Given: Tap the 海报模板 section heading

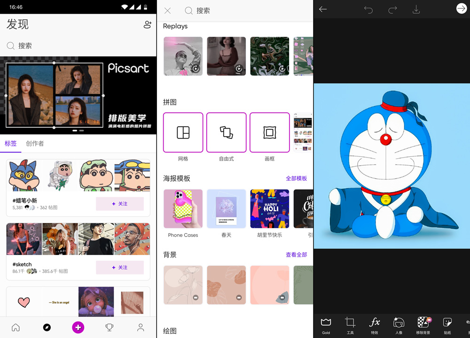Looking at the screenshot, I should 177,178.
